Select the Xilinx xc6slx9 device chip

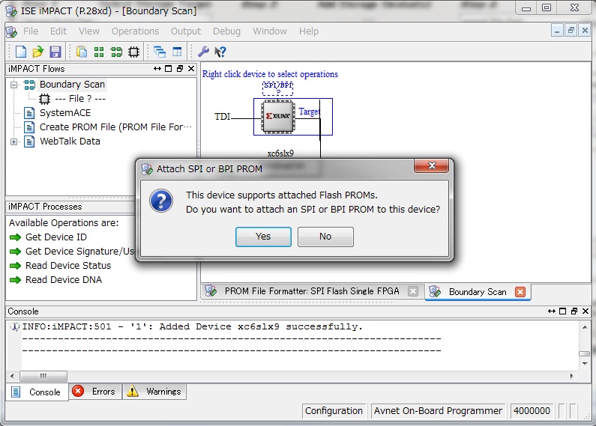click(278, 117)
